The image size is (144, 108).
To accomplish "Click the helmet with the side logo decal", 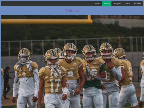I will [x=119, y=53].
